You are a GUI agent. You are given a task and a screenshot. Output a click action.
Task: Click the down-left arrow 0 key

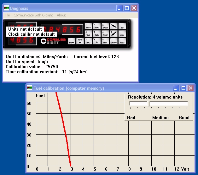114,34
